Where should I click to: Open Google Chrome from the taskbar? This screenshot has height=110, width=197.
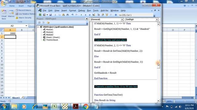click(86, 107)
